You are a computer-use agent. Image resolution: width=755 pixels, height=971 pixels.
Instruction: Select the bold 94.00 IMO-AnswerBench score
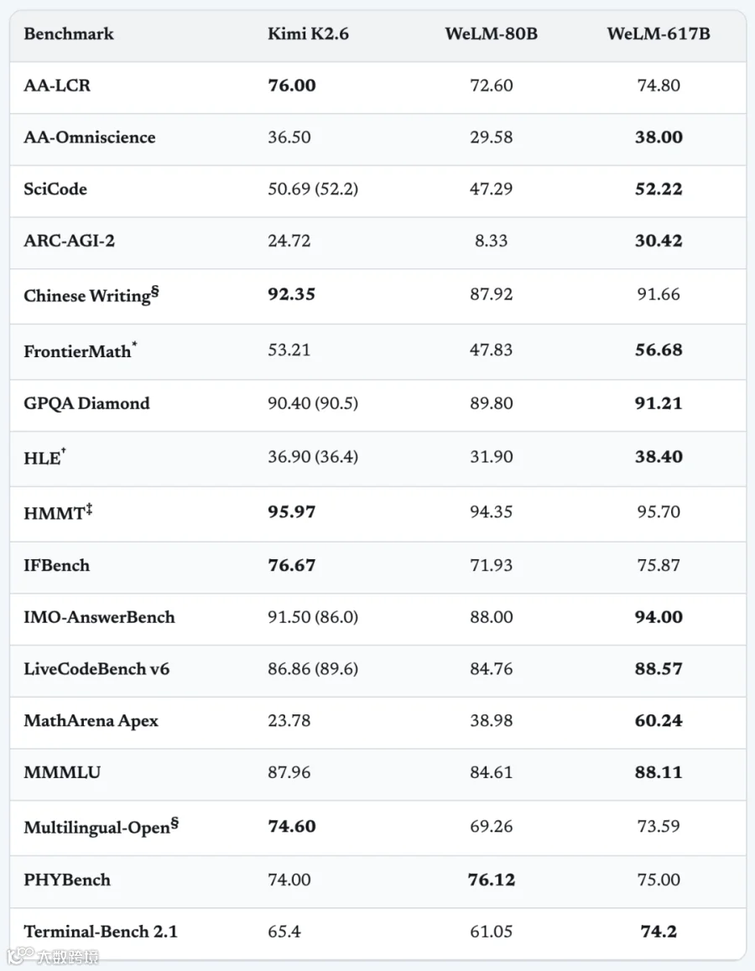[x=659, y=617]
